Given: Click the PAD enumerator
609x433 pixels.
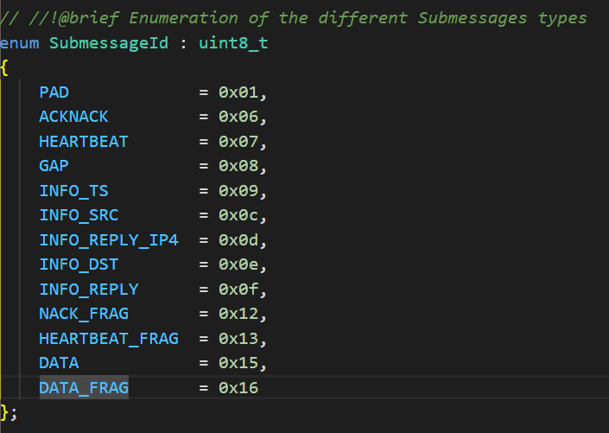Looking at the screenshot, I should [54, 92].
